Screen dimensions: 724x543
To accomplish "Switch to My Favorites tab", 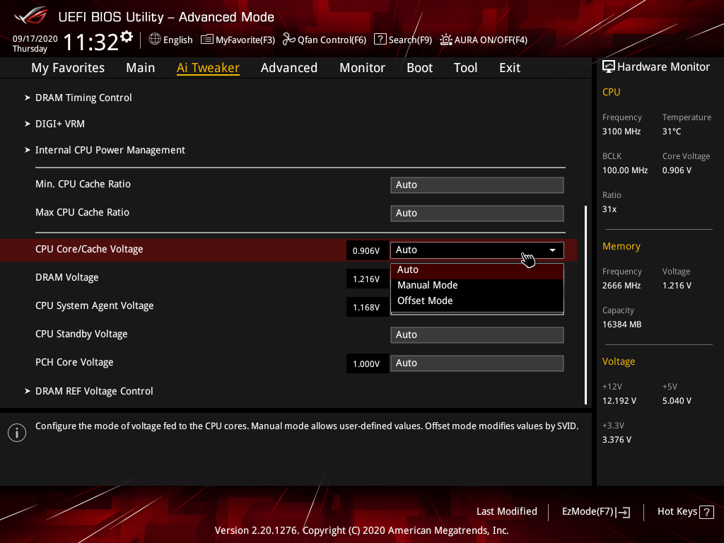I will (x=68, y=68).
